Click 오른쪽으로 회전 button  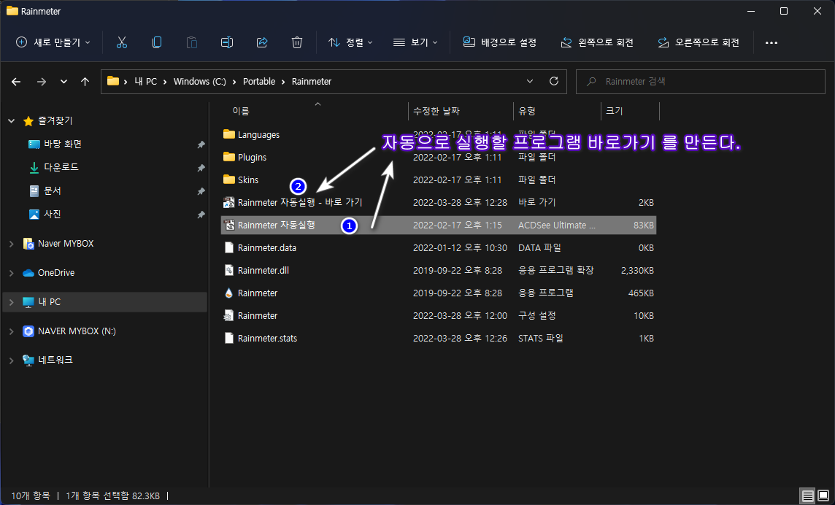698,42
